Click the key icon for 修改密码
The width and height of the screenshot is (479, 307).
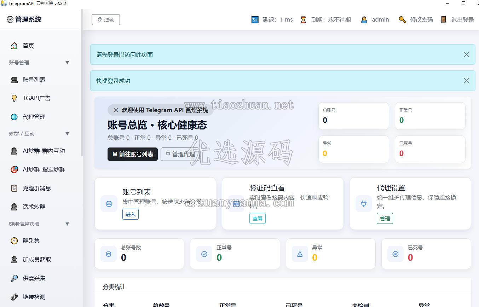[402, 20]
